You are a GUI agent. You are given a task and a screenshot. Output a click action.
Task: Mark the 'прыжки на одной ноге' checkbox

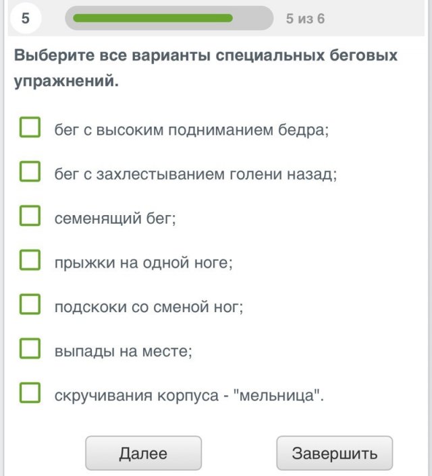[30, 260]
